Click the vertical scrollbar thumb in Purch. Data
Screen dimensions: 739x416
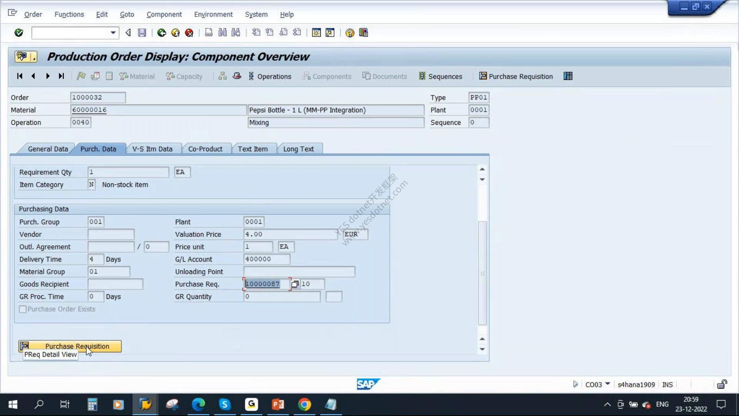482,273
